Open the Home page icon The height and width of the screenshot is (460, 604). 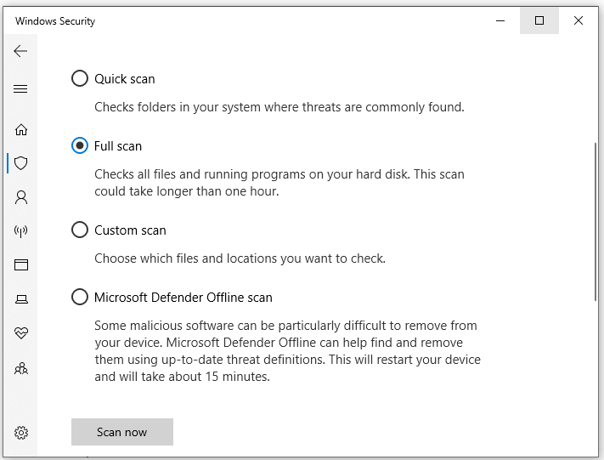click(21, 129)
